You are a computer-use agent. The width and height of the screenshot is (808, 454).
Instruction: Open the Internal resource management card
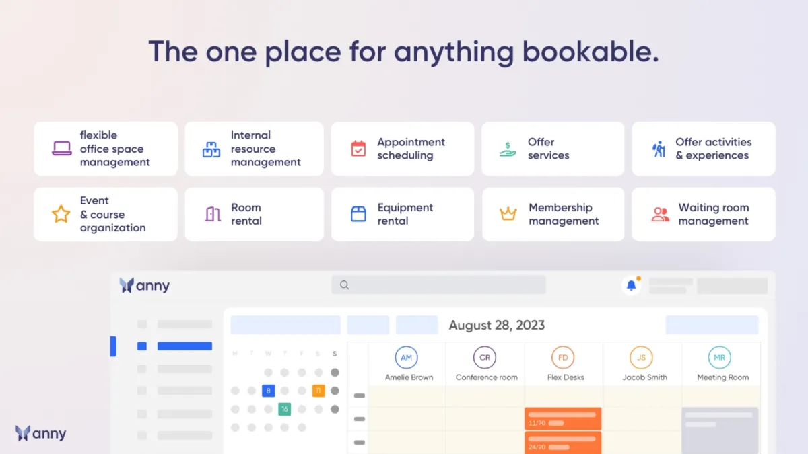[x=254, y=149]
